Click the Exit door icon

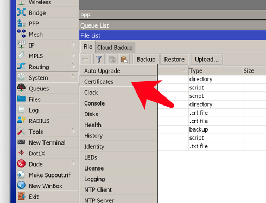click(x=21, y=196)
